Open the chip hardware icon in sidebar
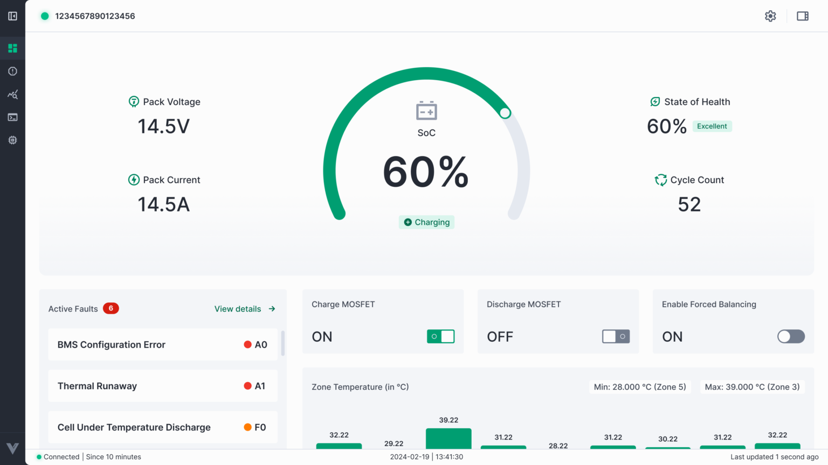The height and width of the screenshot is (465, 828). (x=12, y=140)
